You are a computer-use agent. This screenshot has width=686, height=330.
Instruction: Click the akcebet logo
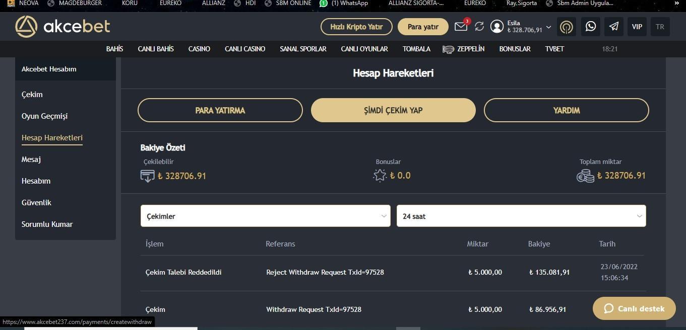coord(63,26)
